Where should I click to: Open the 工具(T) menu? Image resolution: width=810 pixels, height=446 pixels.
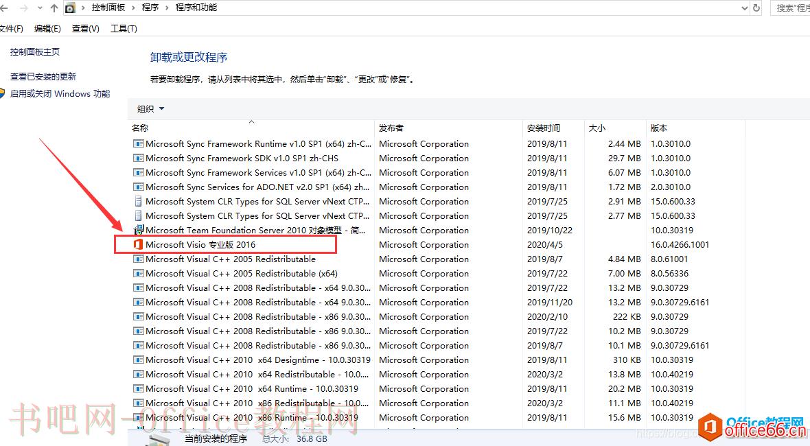[124, 28]
